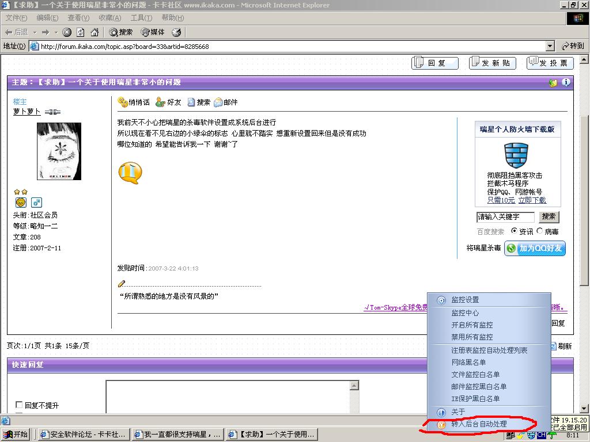Screen dimensions: 590x442
Task: Click the 开始 Start button
Action: (x=16, y=435)
